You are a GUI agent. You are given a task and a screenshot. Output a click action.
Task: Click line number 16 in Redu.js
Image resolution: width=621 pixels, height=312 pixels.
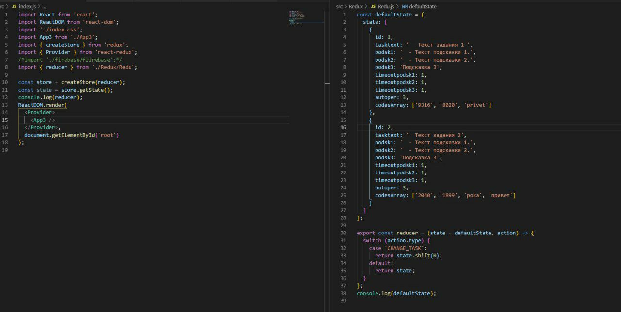pos(343,127)
